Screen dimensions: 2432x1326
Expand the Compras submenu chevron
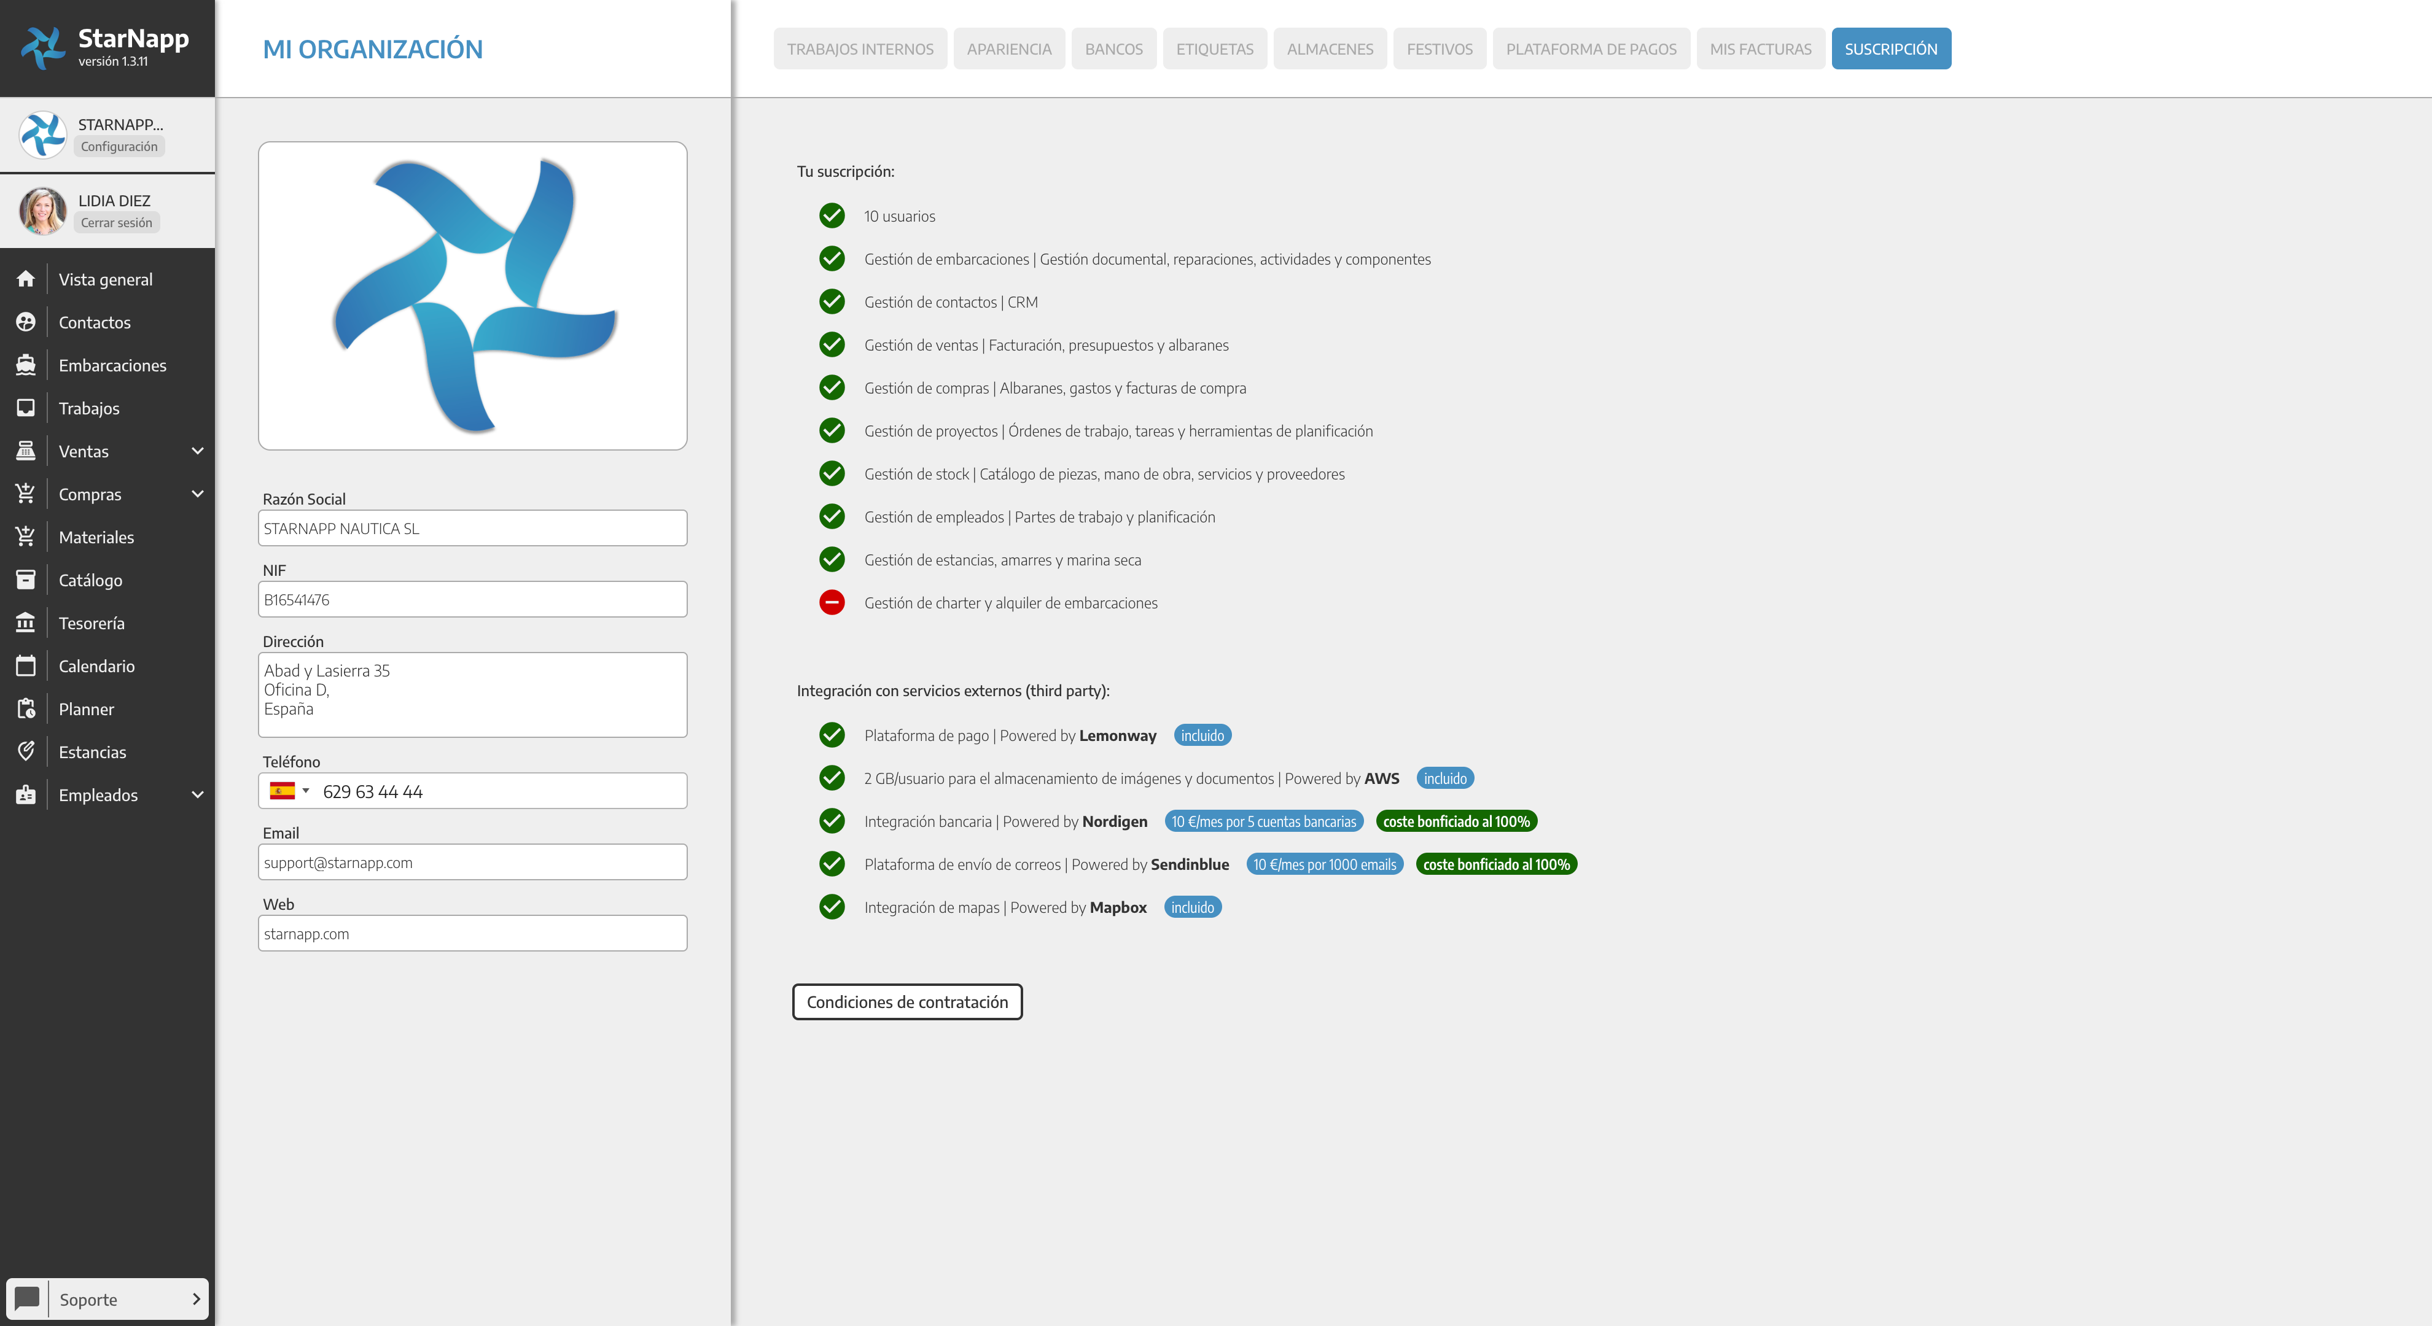point(197,495)
